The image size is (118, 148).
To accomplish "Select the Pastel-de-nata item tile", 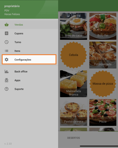I will pyautogui.click(x=73, y=112).
